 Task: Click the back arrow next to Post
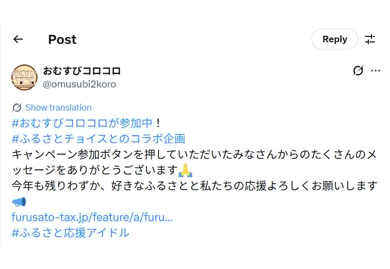18,39
